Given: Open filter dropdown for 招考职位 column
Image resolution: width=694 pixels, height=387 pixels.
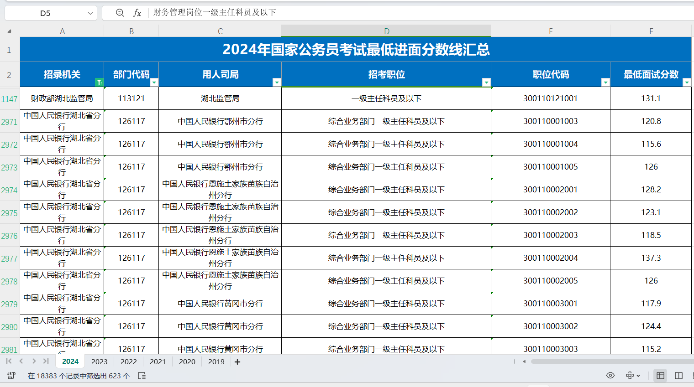Looking at the screenshot, I should 486,83.
